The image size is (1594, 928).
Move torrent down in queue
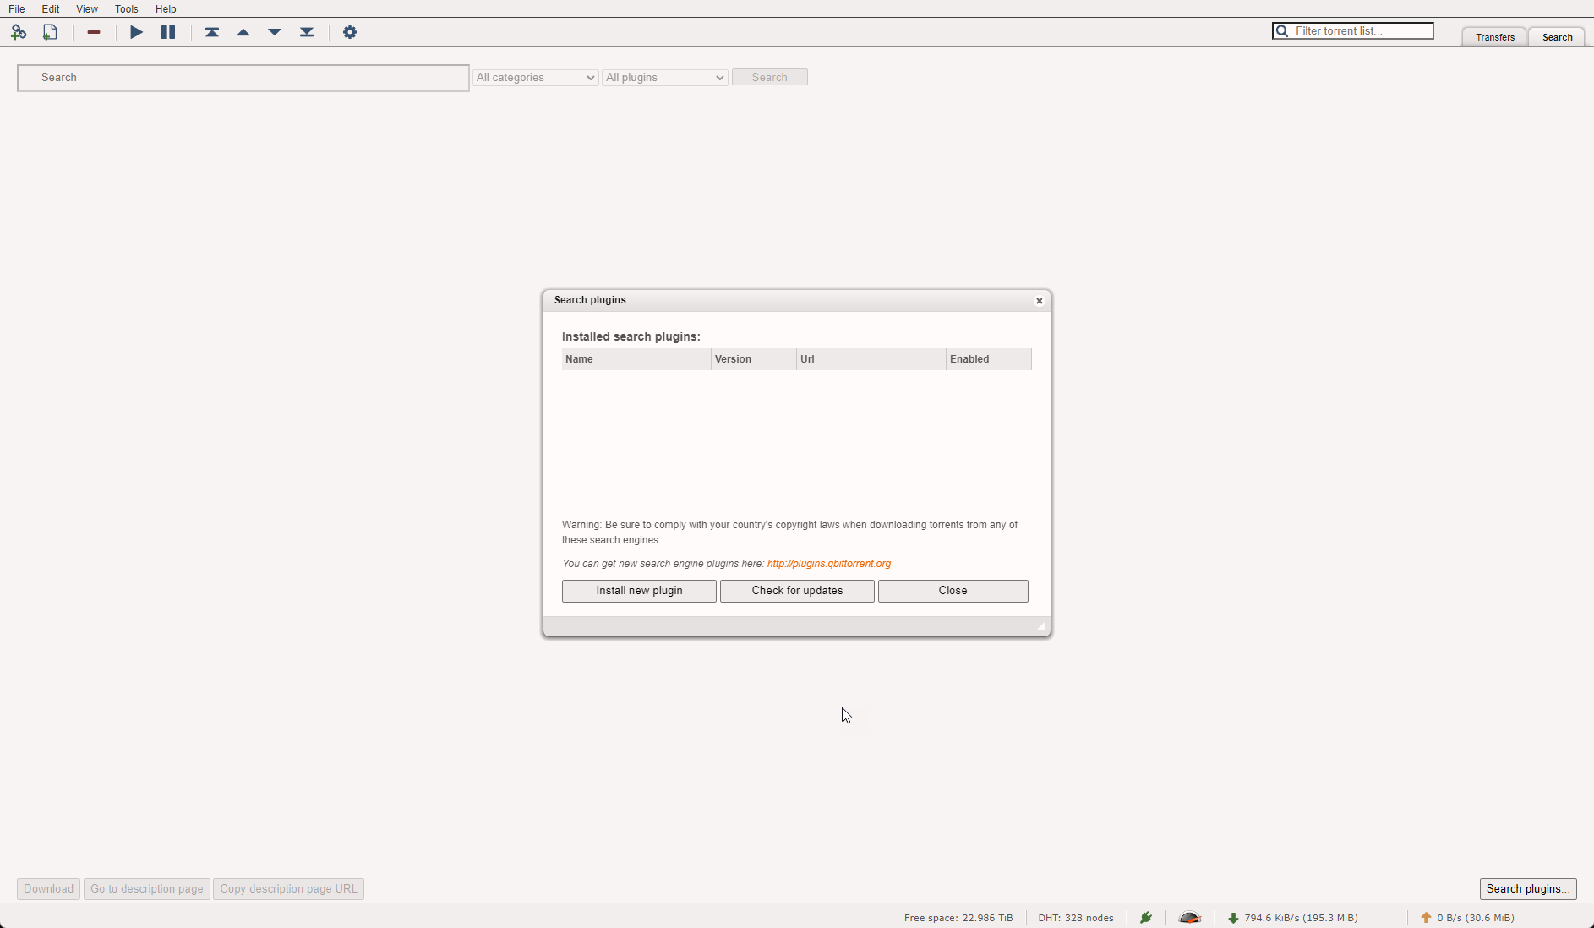(275, 32)
